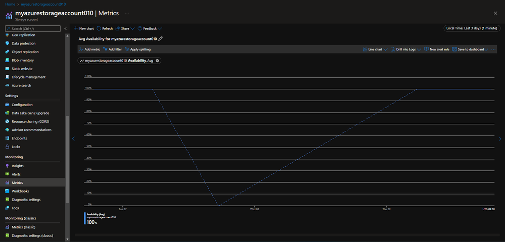Expand the Feedback dropdown
505x242 pixels.
pyautogui.click(x=160, y=29)
